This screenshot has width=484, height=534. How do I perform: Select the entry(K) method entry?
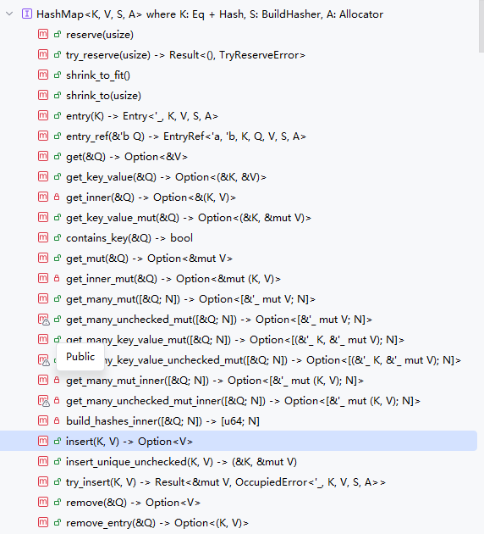click(142, 116)
